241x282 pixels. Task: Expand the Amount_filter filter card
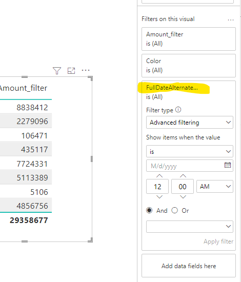click(189, 39)
